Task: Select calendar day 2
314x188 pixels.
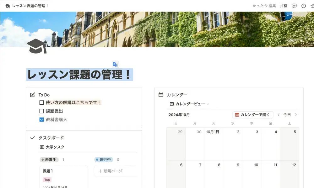Action: pyautogui.click(x=232, y=144)
